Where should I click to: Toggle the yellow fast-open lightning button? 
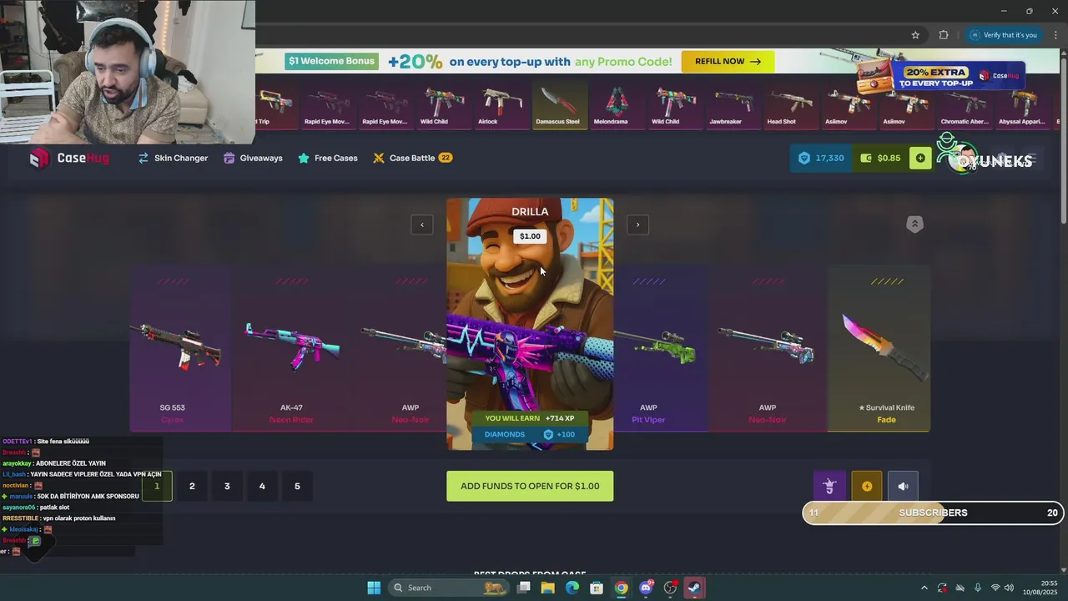pyautogui.click(x=866, y=486)
